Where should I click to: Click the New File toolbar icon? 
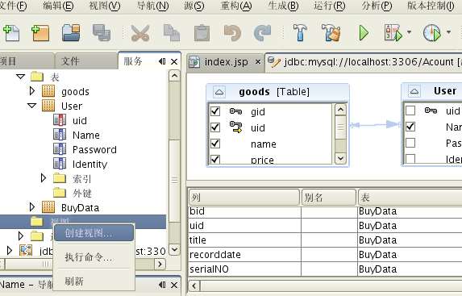[x=11, y=33]
